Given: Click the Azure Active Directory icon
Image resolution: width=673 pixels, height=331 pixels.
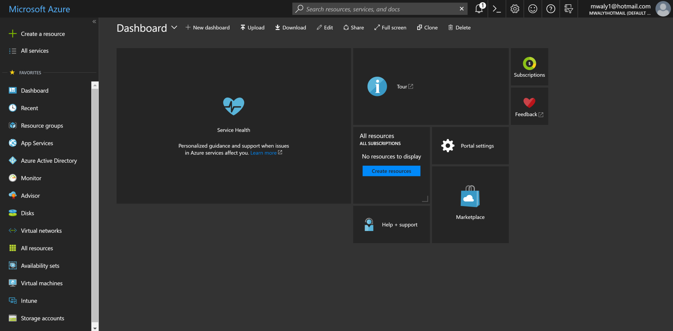Looking at the screenshot, I should 12,160.
